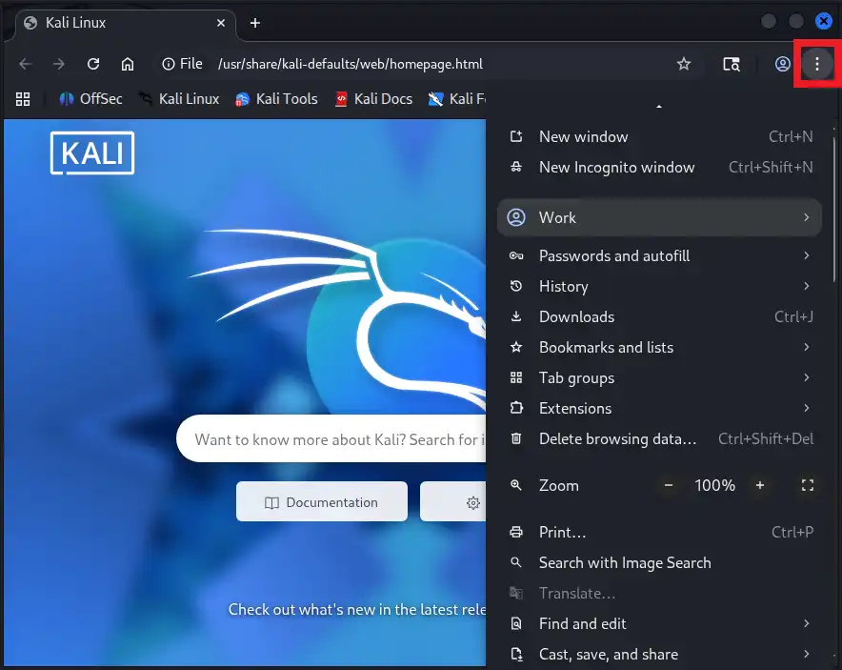Expand the Extensions submenu
The height and width of the screenshot is (670, 842).
575,408
